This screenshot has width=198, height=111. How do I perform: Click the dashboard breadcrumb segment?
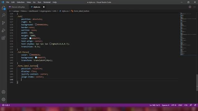click(34, 11)
